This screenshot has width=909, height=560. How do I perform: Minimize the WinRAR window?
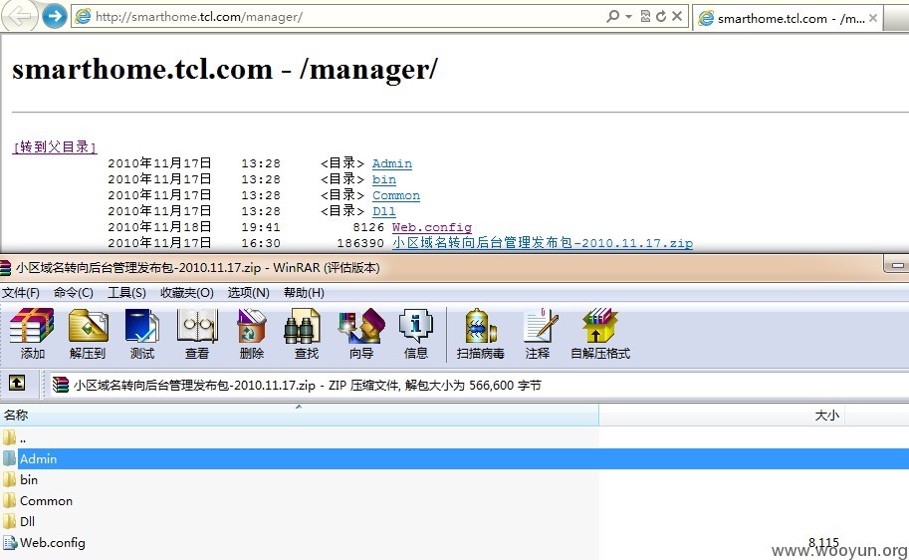tap(897, 265)
